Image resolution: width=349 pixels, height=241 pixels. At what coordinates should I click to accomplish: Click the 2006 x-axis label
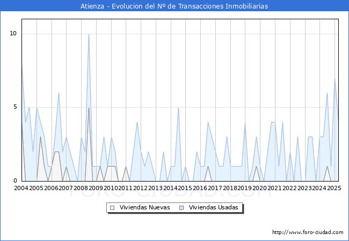click(x=51, y=188)
